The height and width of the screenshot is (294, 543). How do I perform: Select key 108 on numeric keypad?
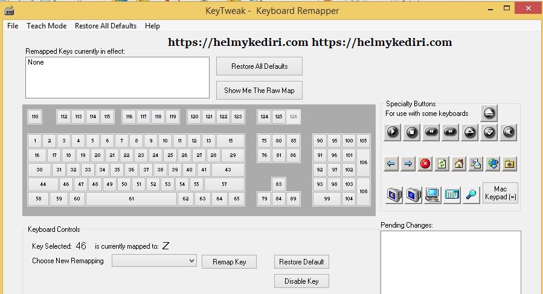coord(363,191)
